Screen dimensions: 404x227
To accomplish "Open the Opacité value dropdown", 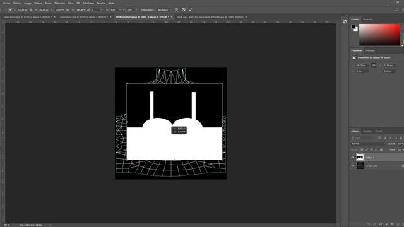I will 401,144.
